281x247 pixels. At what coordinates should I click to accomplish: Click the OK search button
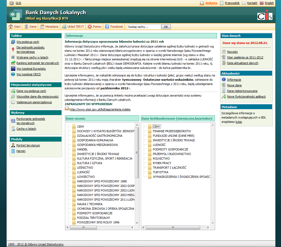(166, 27)
